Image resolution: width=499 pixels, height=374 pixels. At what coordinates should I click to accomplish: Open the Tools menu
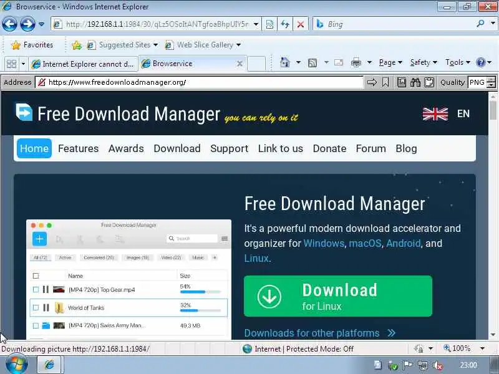point(458,62)
